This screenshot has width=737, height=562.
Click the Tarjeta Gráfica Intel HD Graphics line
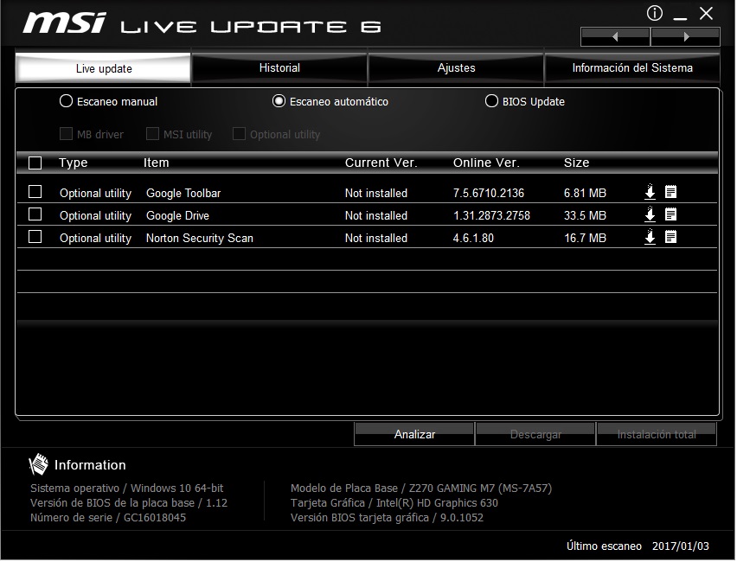(394, 503)
